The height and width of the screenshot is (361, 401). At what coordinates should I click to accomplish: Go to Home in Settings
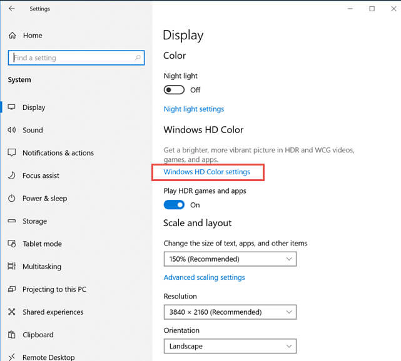pyautogui.click(x=33, y=36)
